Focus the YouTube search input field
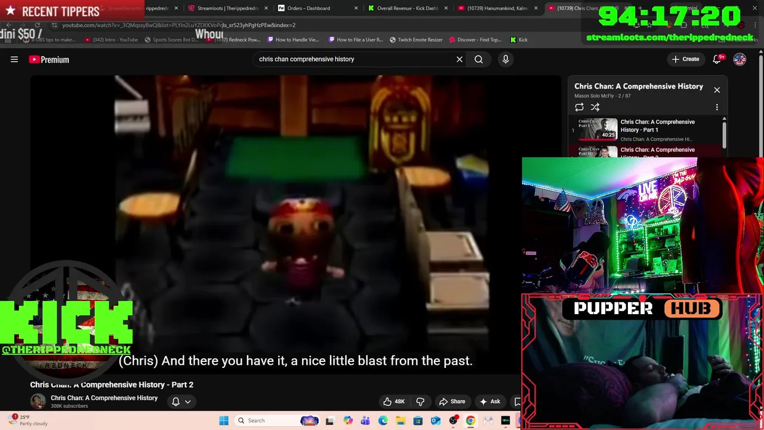This screenshot has width=764, height=430. point(355,59)
